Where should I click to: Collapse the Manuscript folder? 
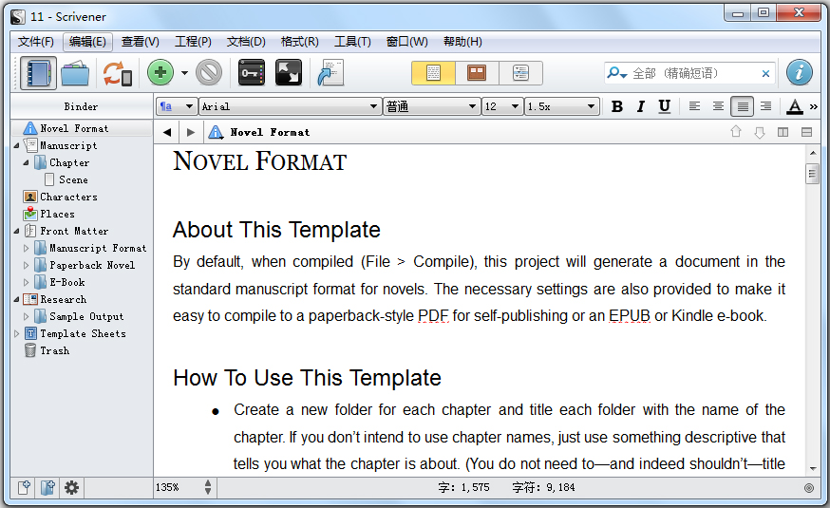click(16, 145)
